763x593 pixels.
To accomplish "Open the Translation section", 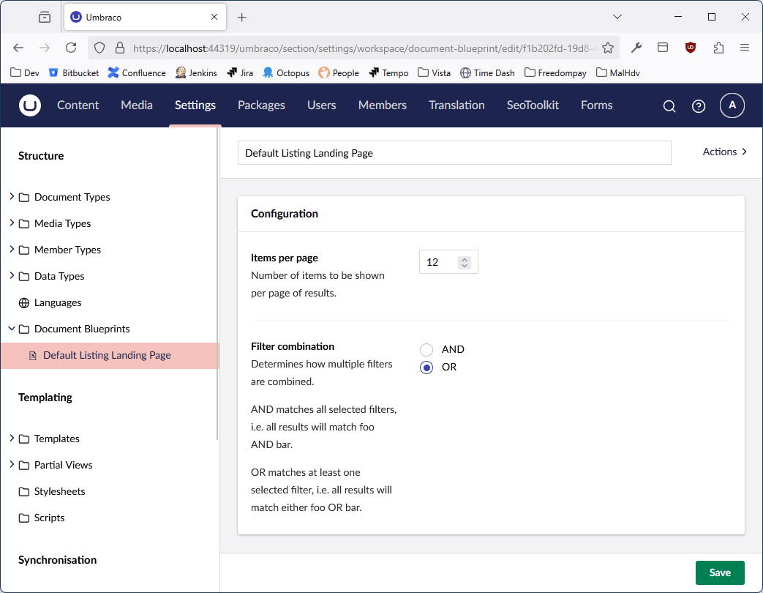I will point(456,105).
